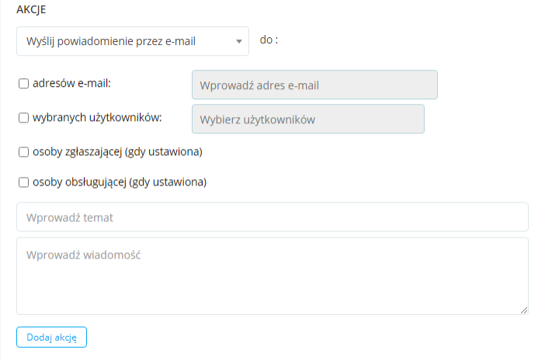Open the 'Wybierz użytkowników' selector field
This screenshot has height=360, width=552.
[307, 119]
